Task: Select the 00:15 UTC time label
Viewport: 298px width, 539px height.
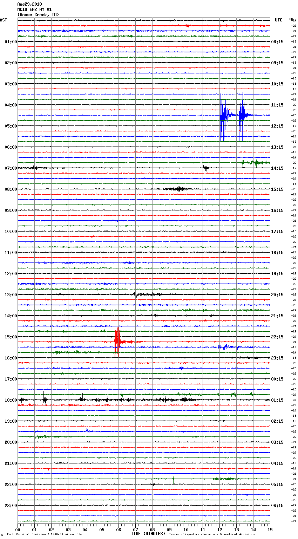Action: [277, 379]
